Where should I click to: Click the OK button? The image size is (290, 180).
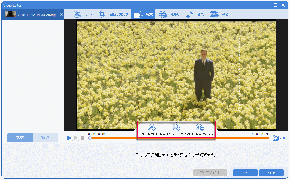click(x=245, y=173)
